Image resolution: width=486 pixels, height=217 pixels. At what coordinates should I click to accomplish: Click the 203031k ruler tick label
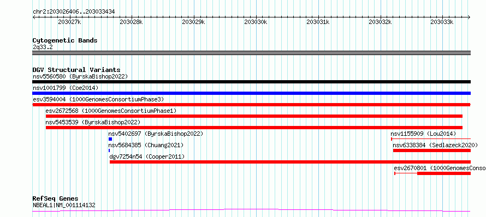click(318, 22)
